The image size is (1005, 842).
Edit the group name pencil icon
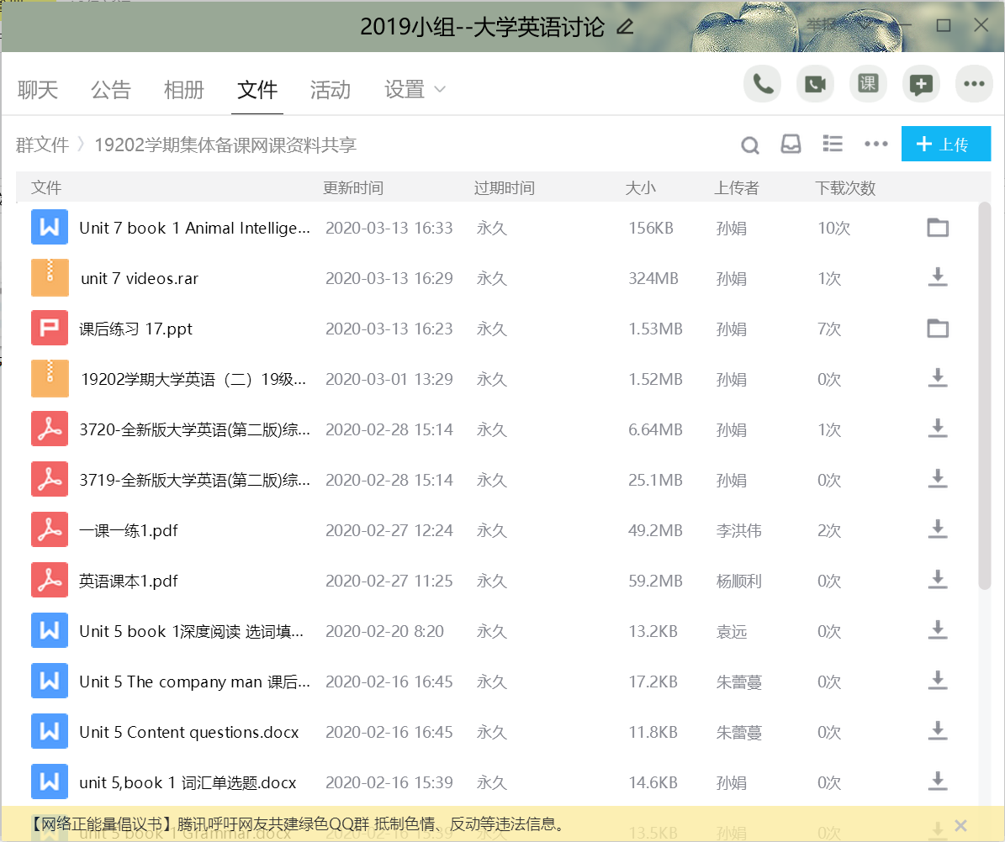click(625, 27)
